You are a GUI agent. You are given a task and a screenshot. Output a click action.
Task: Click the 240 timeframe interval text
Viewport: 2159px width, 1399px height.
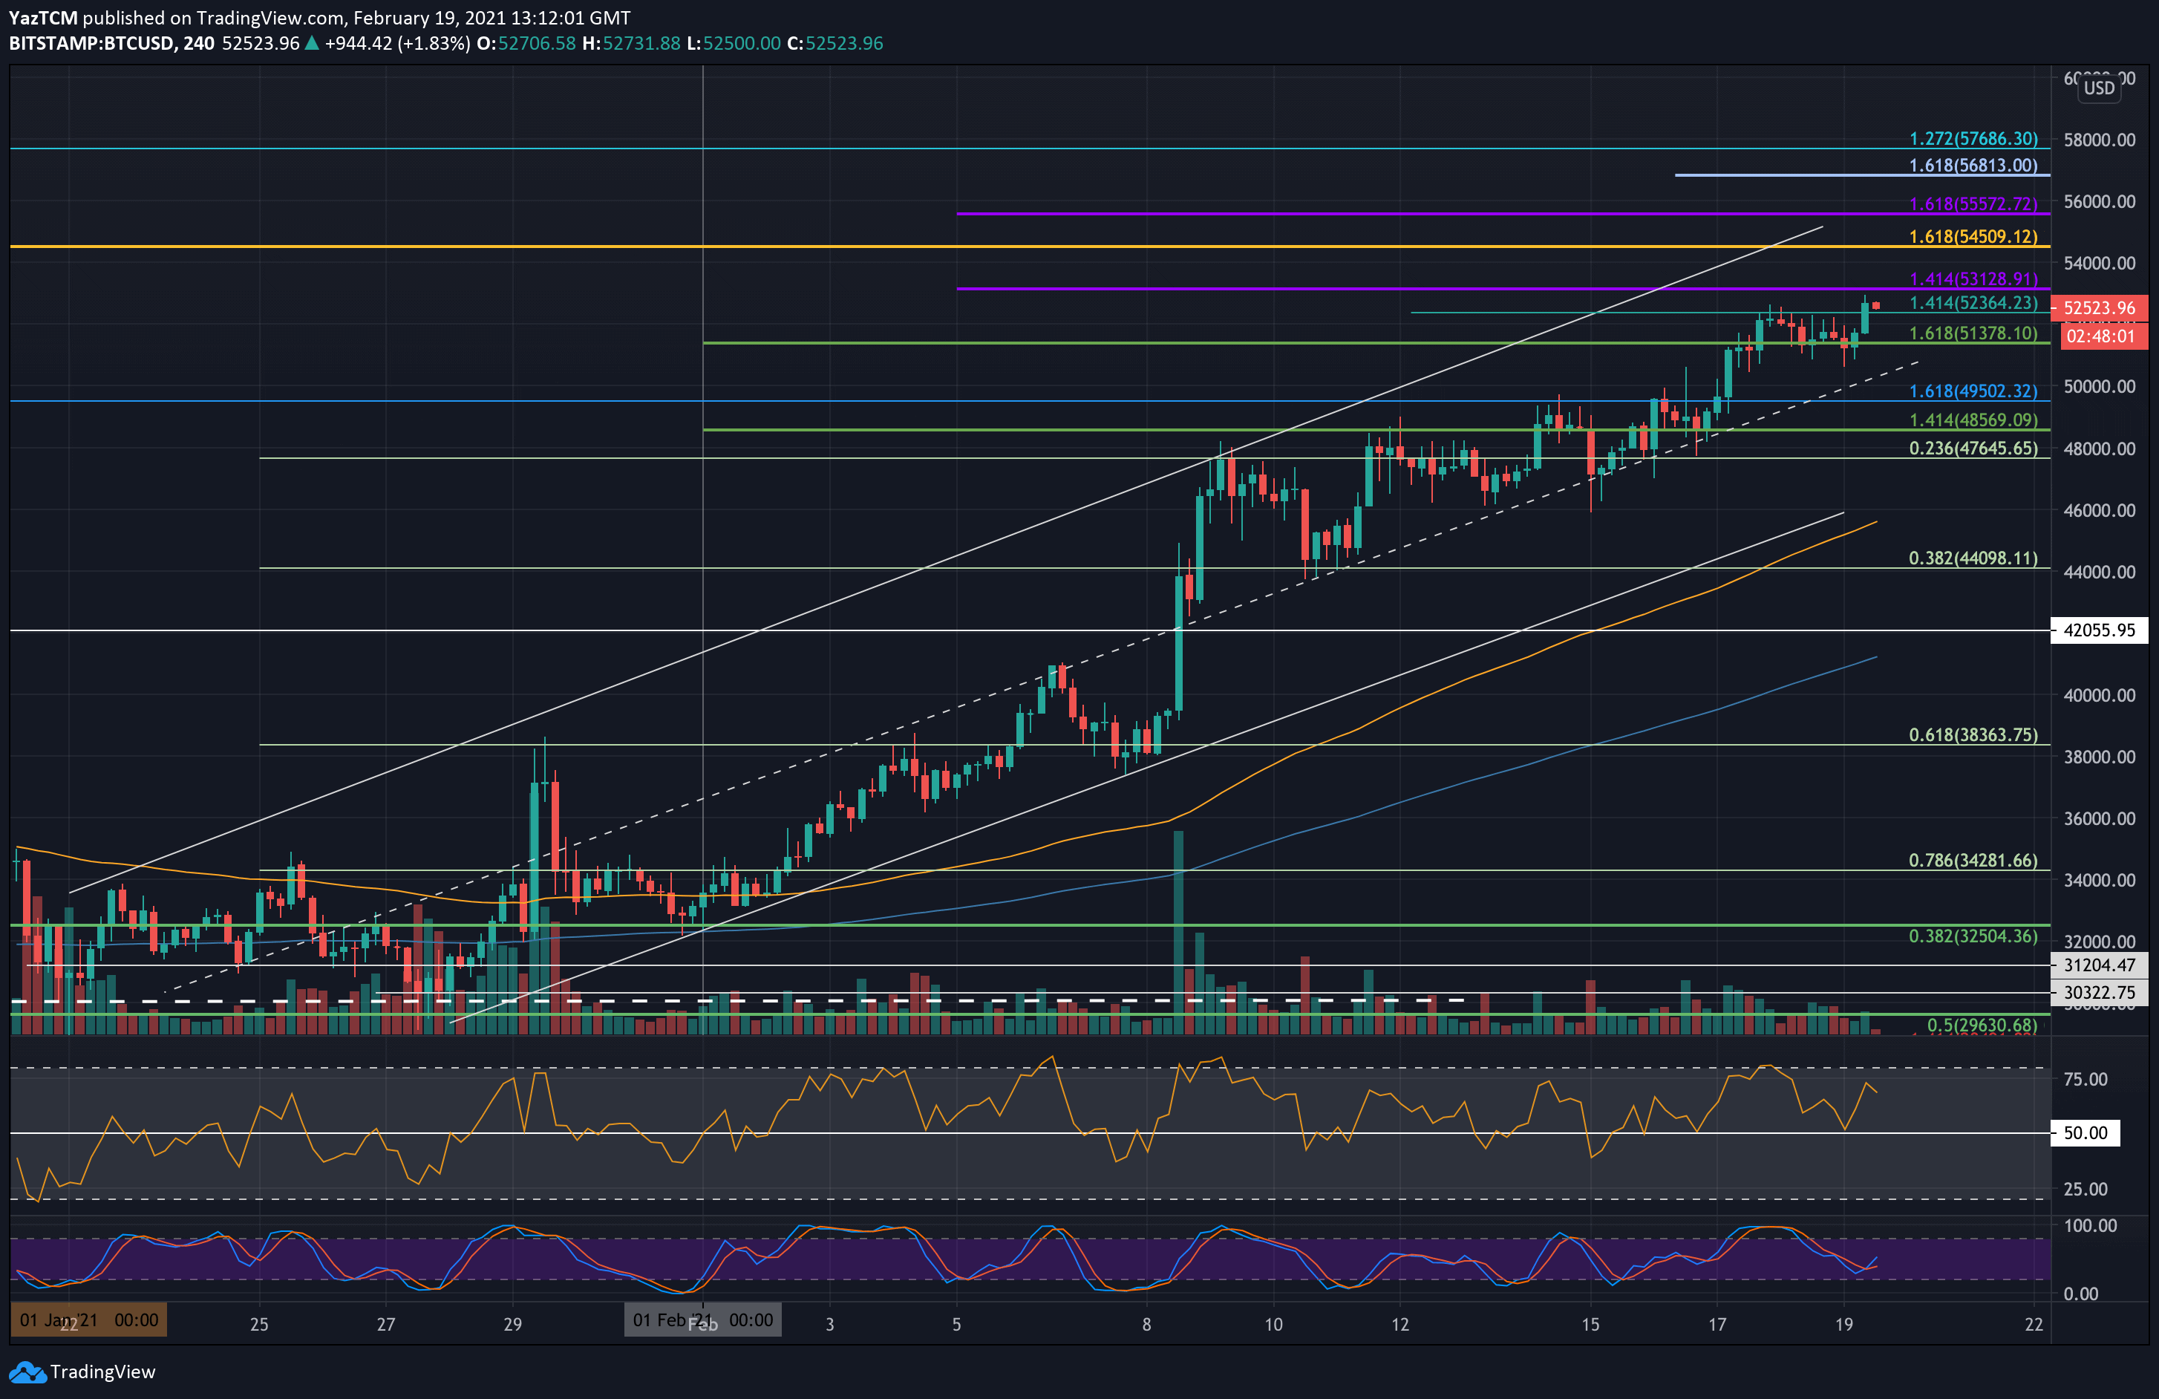click(199, 42)
